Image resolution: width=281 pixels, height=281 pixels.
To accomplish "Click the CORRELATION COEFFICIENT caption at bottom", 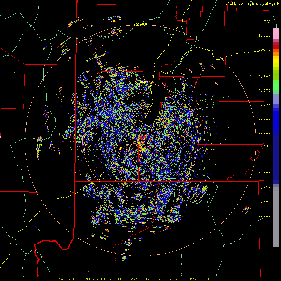I will tap(140, 279).
